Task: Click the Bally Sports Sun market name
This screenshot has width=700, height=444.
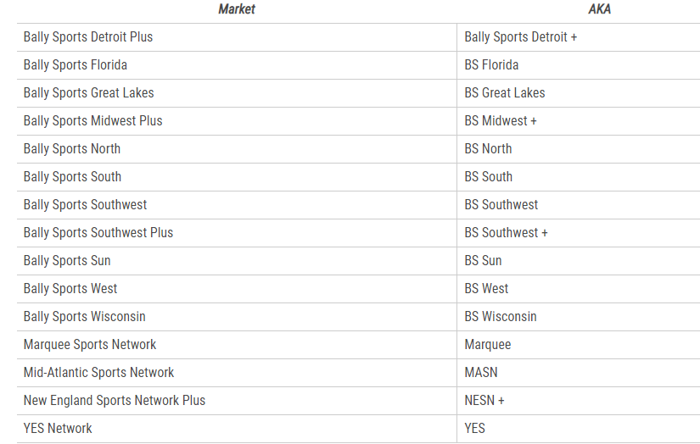Action: point(67,261)
